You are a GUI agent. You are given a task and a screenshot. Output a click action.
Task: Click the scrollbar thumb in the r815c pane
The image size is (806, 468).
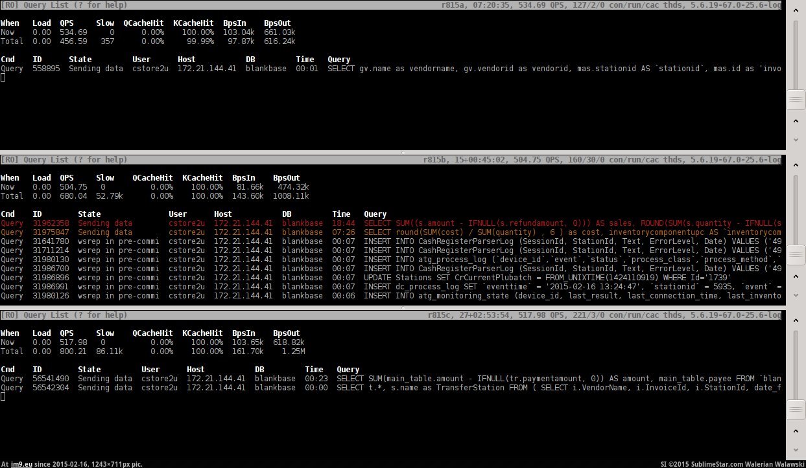click(x=795, y=409)
